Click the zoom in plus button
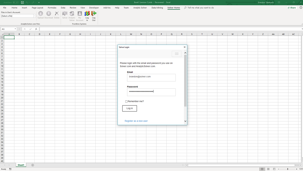Viewport: 303px width, 171px height. coord(297,169)
